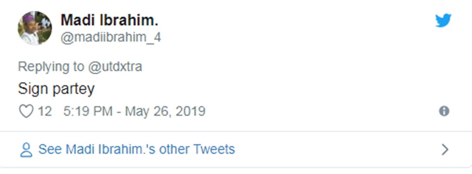This screenshot has height=174, width=472.
Task: See Madi Ibrahim.'s other Tweets
Action: pos(136,149)
